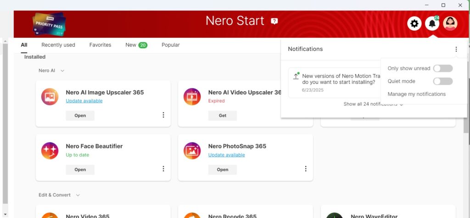This screenshot has height=218, width=470.
Task: Click Manage my notifications
Action: click(x=417, y=94)
